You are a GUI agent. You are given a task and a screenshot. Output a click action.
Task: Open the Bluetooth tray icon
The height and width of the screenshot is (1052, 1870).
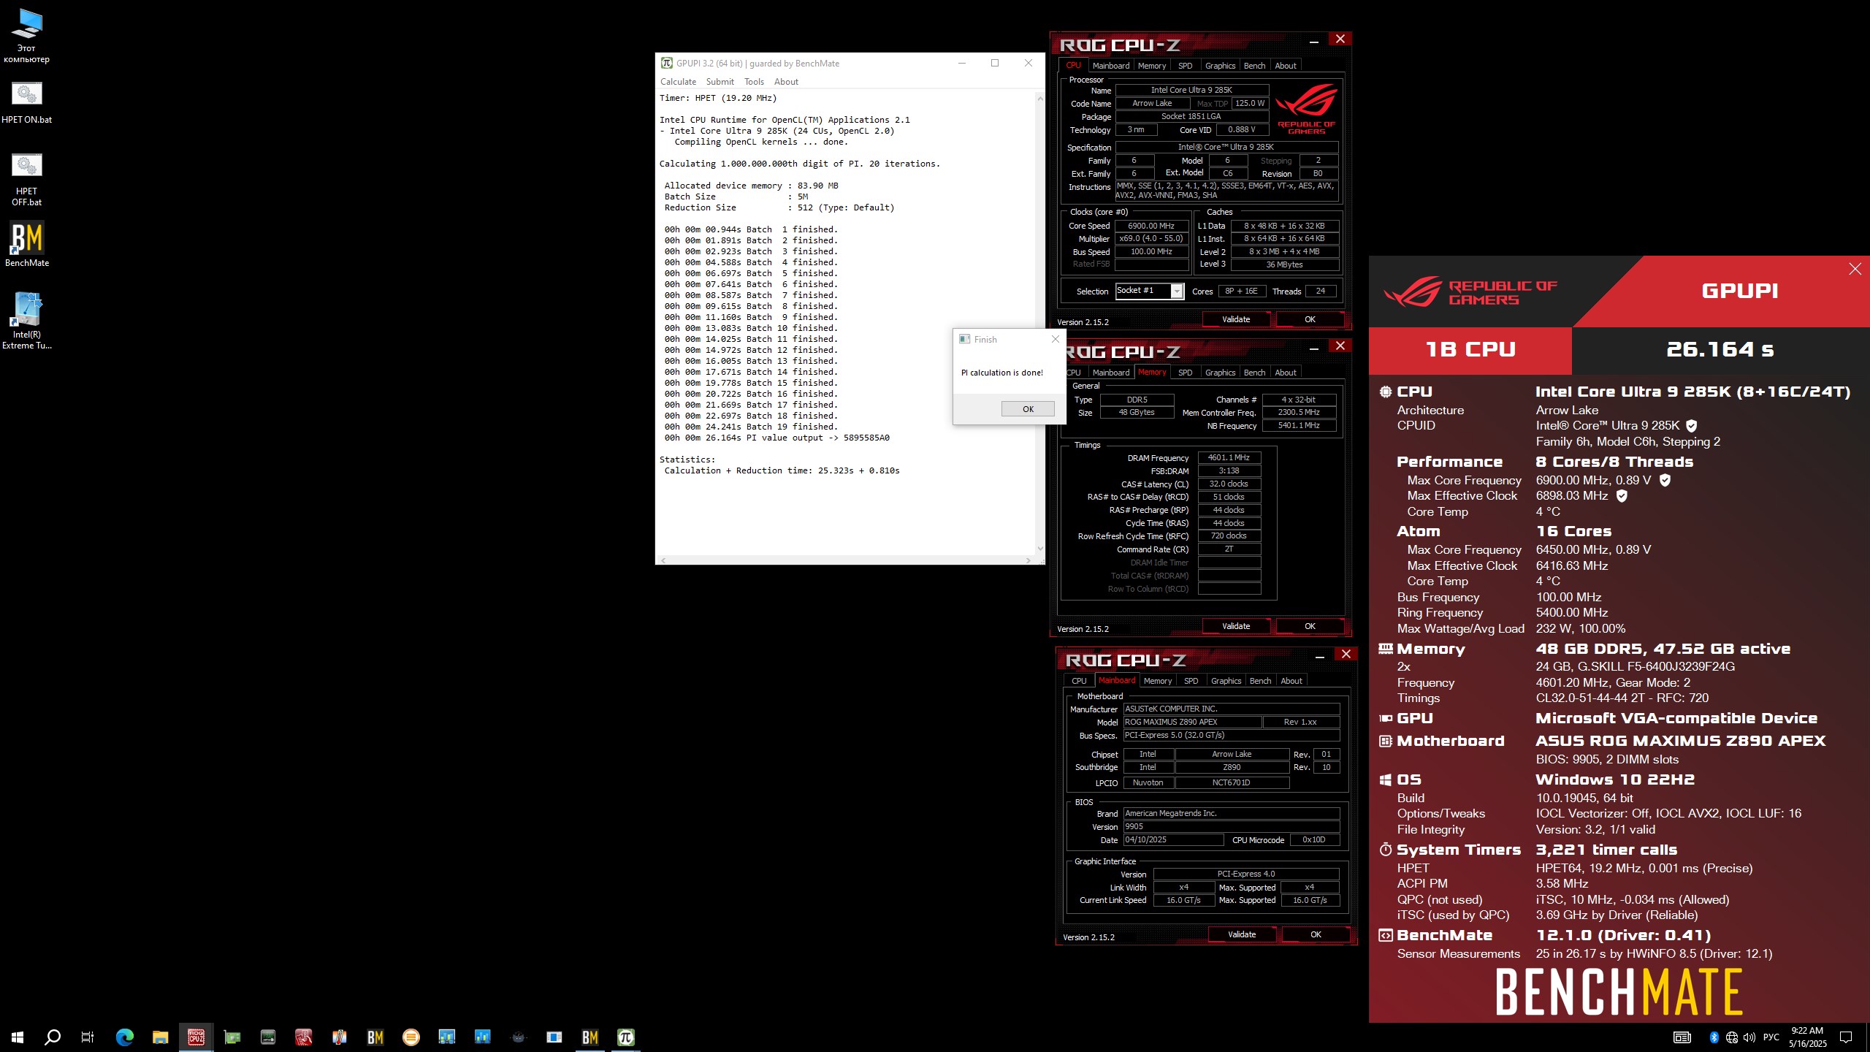pyautogui.click(x=1714, y=1037)
